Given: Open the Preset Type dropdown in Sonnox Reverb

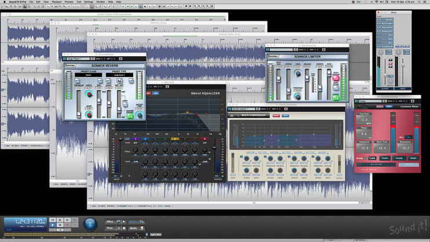Looking at the screenshot, I should tap(119, 75).
